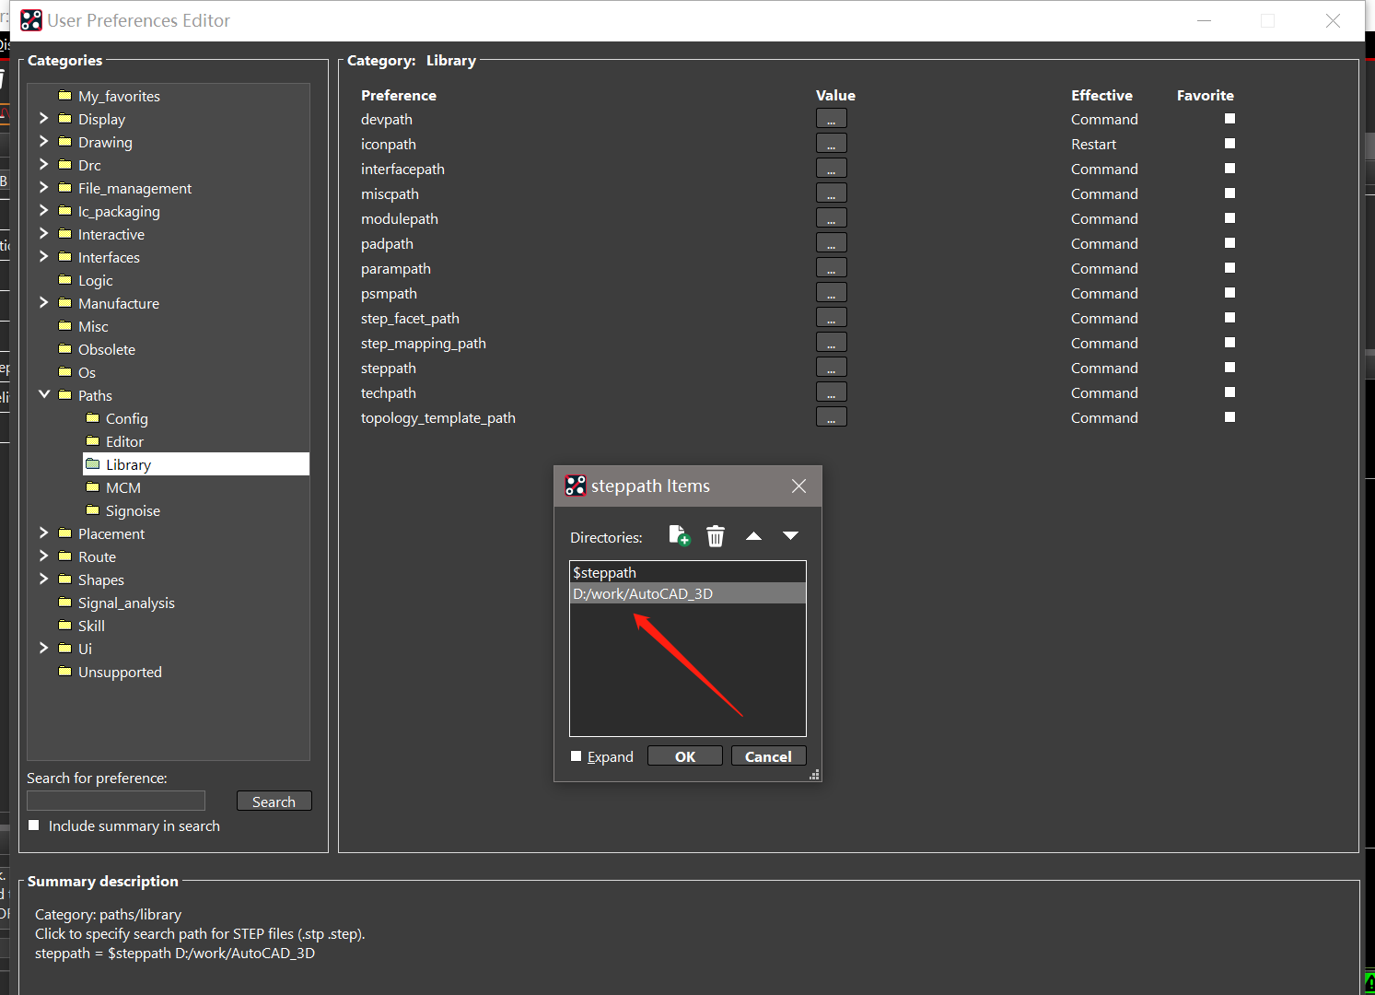Toggle the Expand checkbox
1375x995 pixels.
pyautogui.click(x=577, y=756)
